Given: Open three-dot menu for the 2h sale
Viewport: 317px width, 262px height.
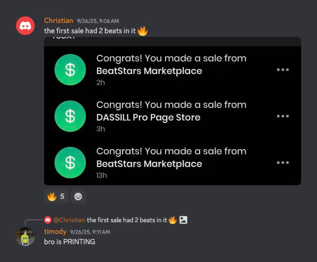Looking at the screenshot, I should pos(282,70).
